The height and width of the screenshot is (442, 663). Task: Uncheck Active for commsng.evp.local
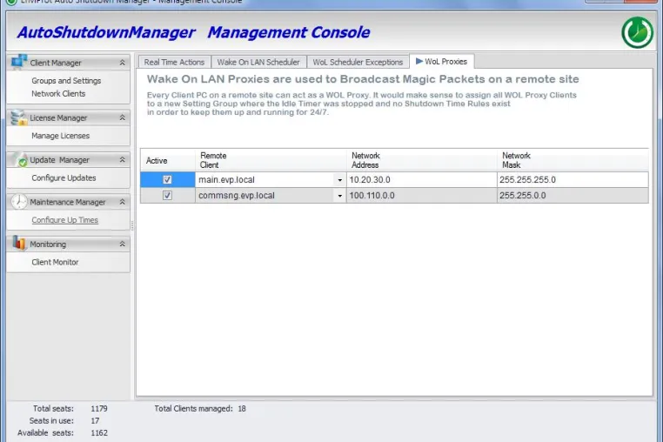(167, 196)
